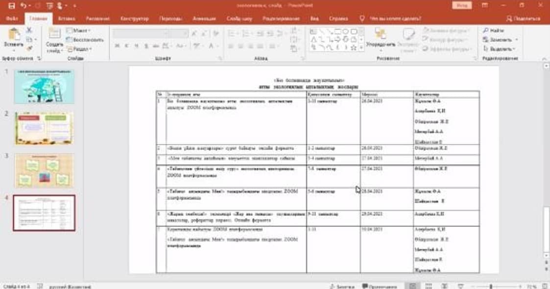The width and height of the screenshot is (550, 289).
Task: Adjust the zoom slider in status bar
Action: click(492, 286)
